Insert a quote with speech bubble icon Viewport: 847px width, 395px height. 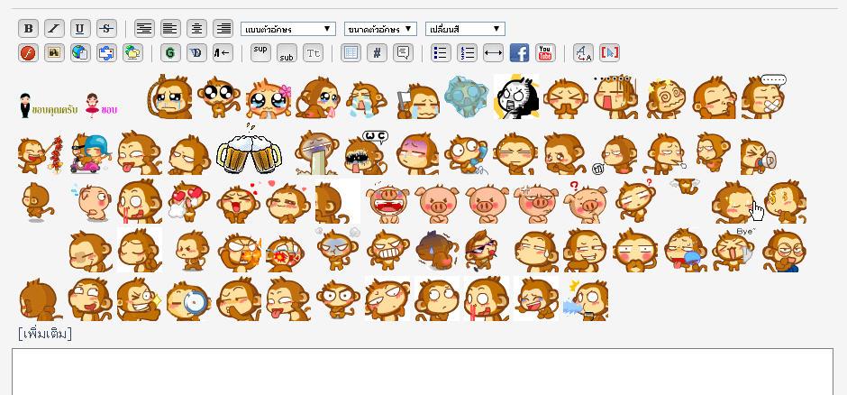[403, 53]
